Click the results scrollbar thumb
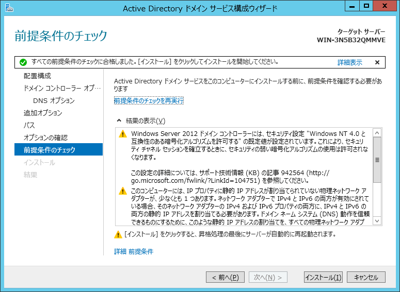The width and height of the screenshot is (400, 292). [377, 160]
